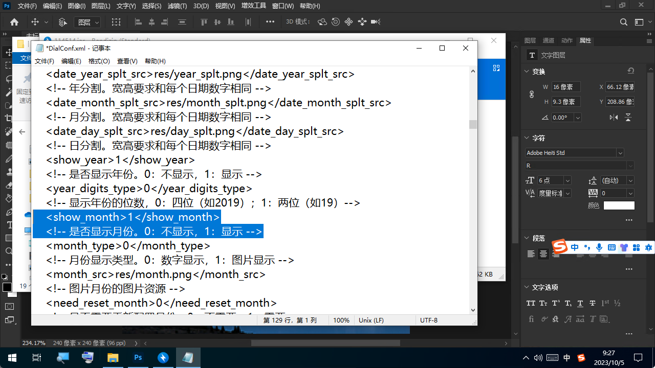Open the Adobe Heiti Std font dropdown
Image resolution: width=655 pixels, height=368 pixels.
pyautogui.click(x=620, y=153)
